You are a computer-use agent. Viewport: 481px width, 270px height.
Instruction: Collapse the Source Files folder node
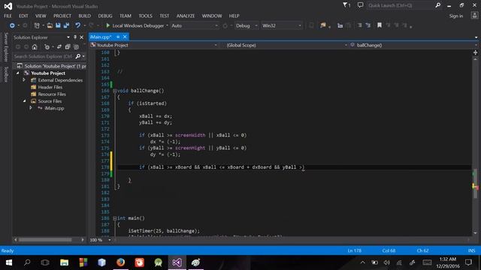24,101
